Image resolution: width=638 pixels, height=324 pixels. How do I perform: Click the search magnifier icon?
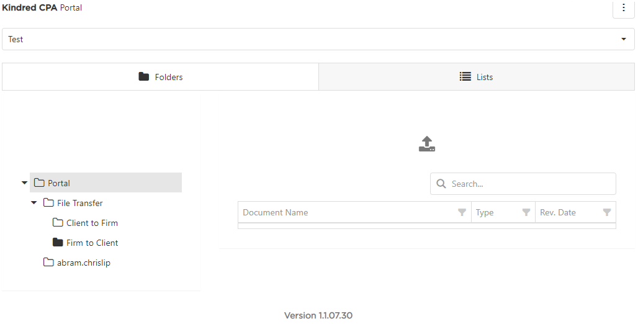pos(441,184)
